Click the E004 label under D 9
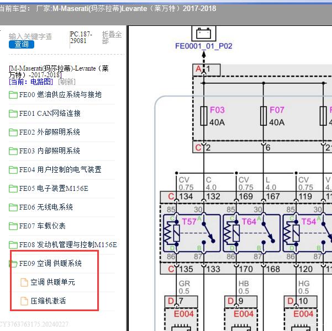The width and height of the screenshot is (332, 331). pos(244,314)
